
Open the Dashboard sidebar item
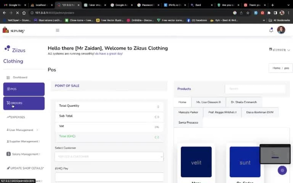20,77
